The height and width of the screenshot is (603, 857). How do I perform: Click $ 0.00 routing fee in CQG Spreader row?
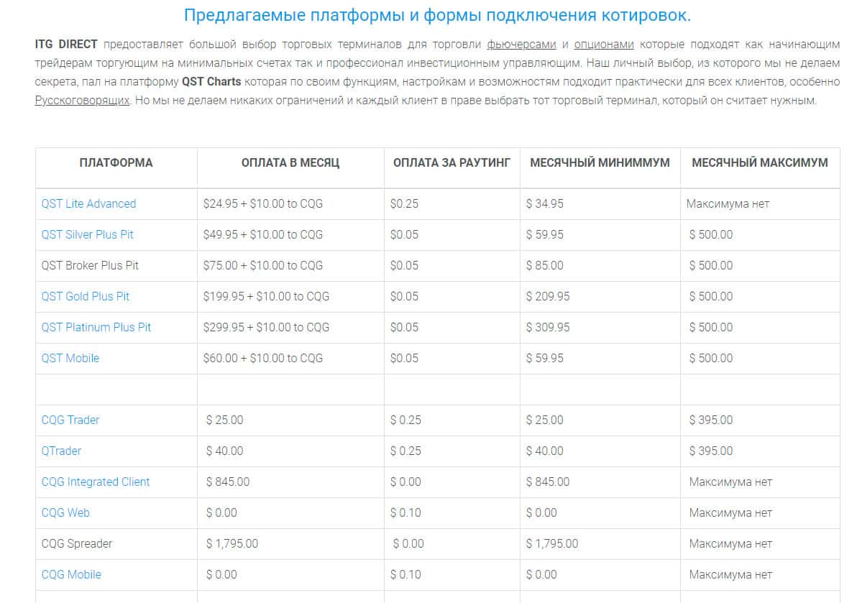[x=408, y=543]
